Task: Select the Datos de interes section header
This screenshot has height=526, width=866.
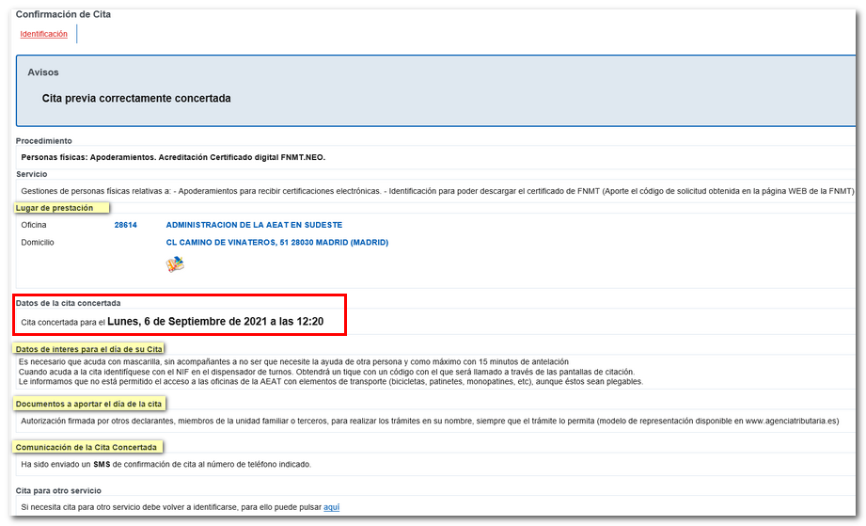Action: point(89,349)
